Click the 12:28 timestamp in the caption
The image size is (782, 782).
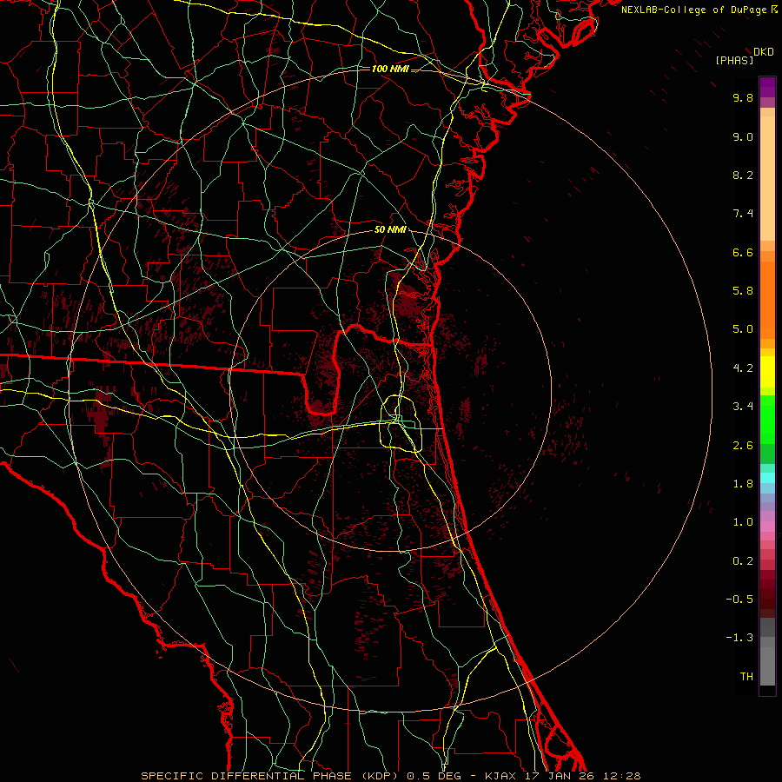(x=622, y=776)
